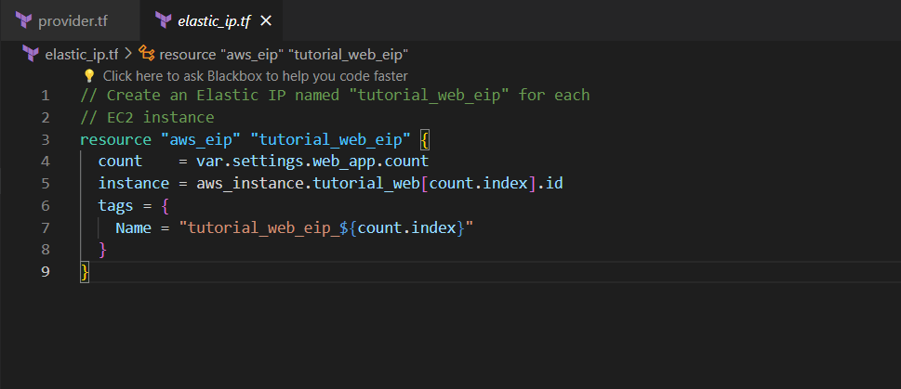
Task: Click the Terraform icon in breadcrumb bar
Action: click(31, 54)
